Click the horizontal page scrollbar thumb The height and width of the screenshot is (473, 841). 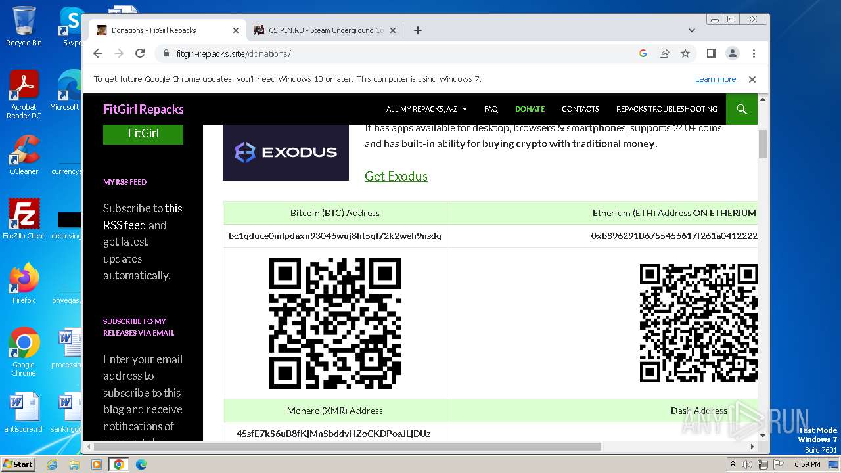(x=348, y=447)
